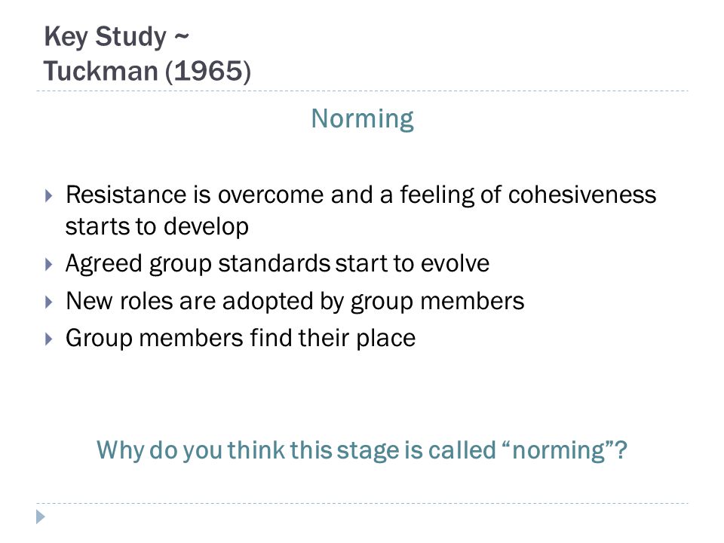Viewport: 724px width, 543px height.
Task: Click the "starts to develop" text line
Action: [x=157, y=226]
